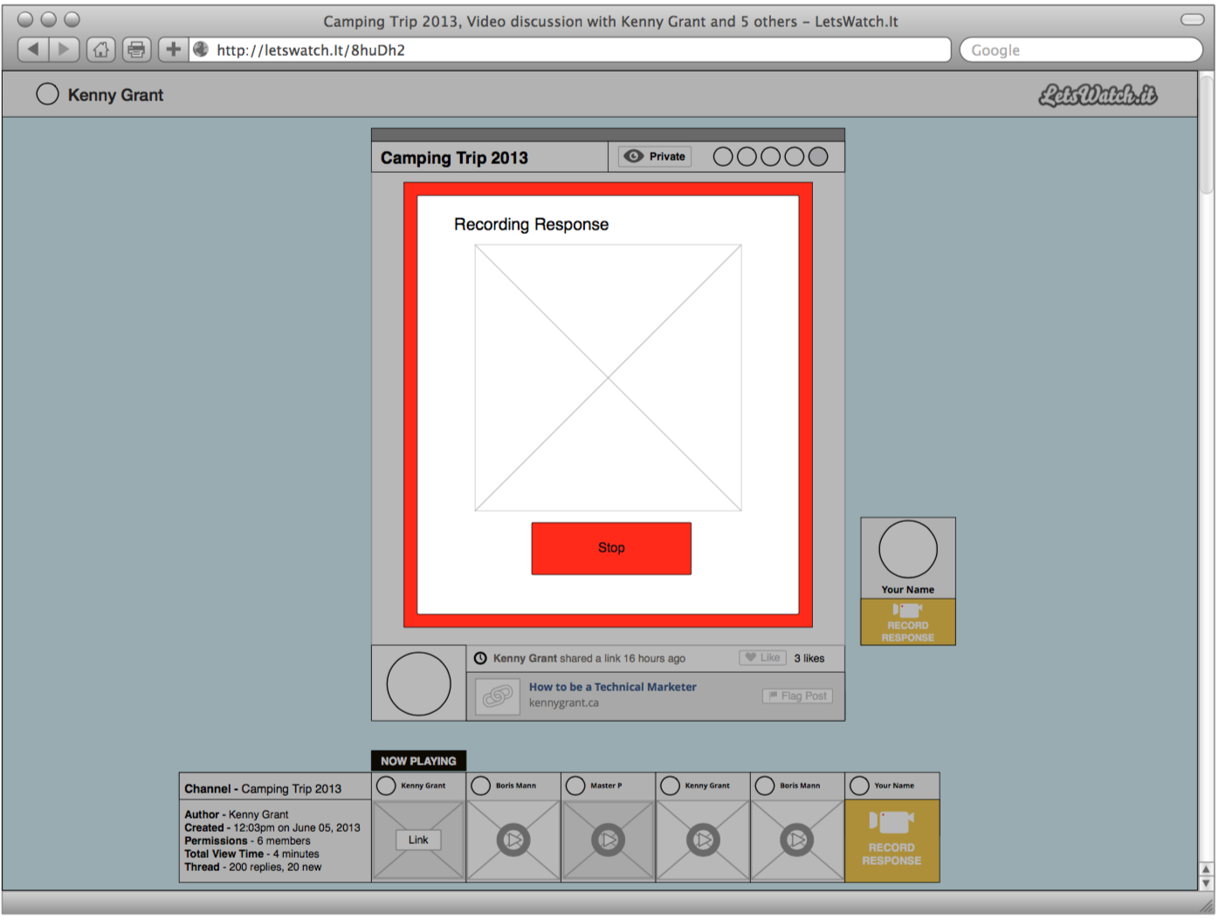
Task: Like Kenny Grant's shared link
Action: [x=762, y=658]
